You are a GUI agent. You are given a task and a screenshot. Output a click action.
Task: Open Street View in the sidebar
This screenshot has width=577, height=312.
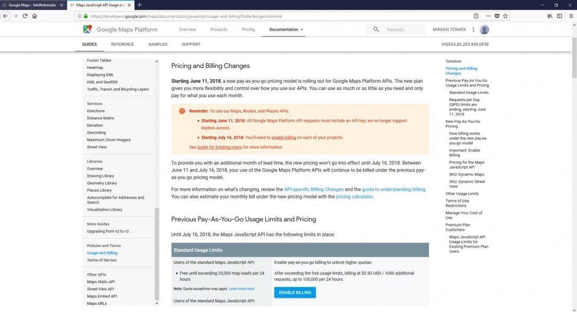click(x=97, y=147)
